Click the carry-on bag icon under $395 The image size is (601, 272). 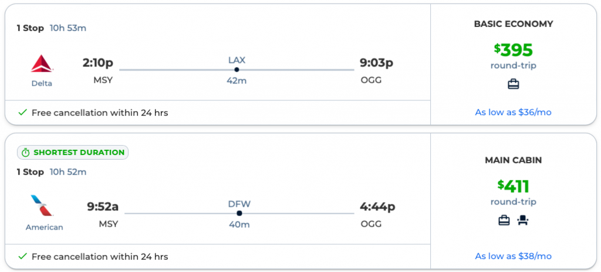click(x=514, y=84)
